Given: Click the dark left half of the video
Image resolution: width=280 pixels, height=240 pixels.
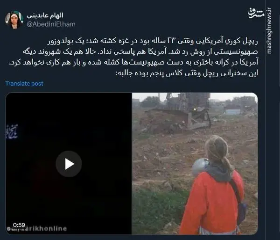Looking at the screenshot, I should pyautogui.click(x=69, y=163).
